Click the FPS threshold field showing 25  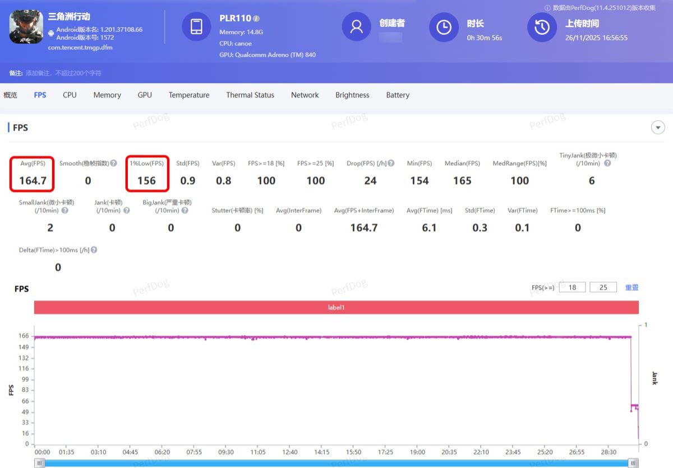603,287
